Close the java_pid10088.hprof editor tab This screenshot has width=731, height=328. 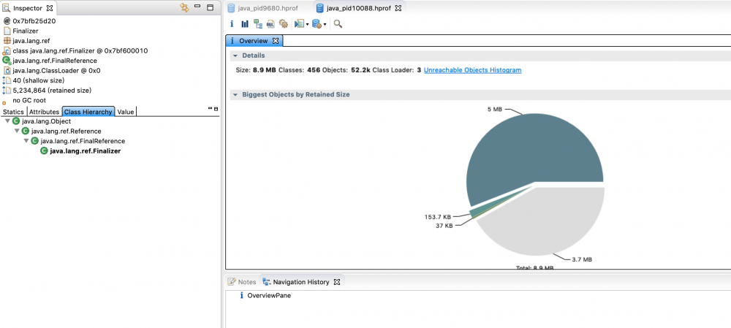398,8
